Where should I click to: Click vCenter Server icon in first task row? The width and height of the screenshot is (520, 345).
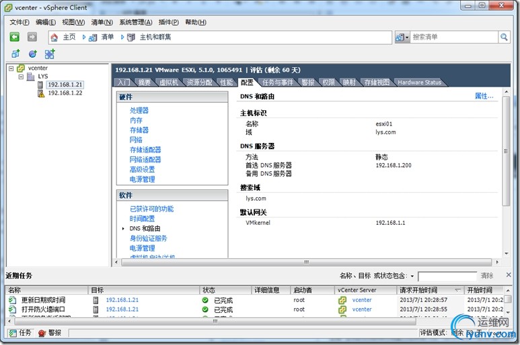point(342,300)
